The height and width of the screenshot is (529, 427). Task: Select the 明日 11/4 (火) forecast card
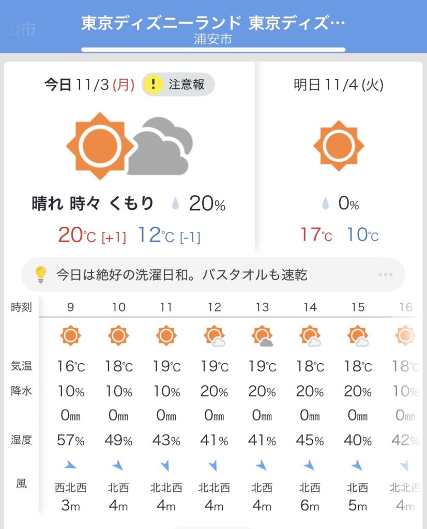339,155
